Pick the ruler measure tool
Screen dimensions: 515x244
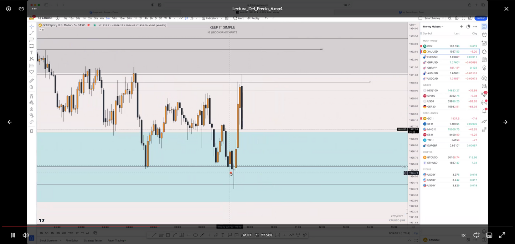pyautogui.click(x=31, y=81)
